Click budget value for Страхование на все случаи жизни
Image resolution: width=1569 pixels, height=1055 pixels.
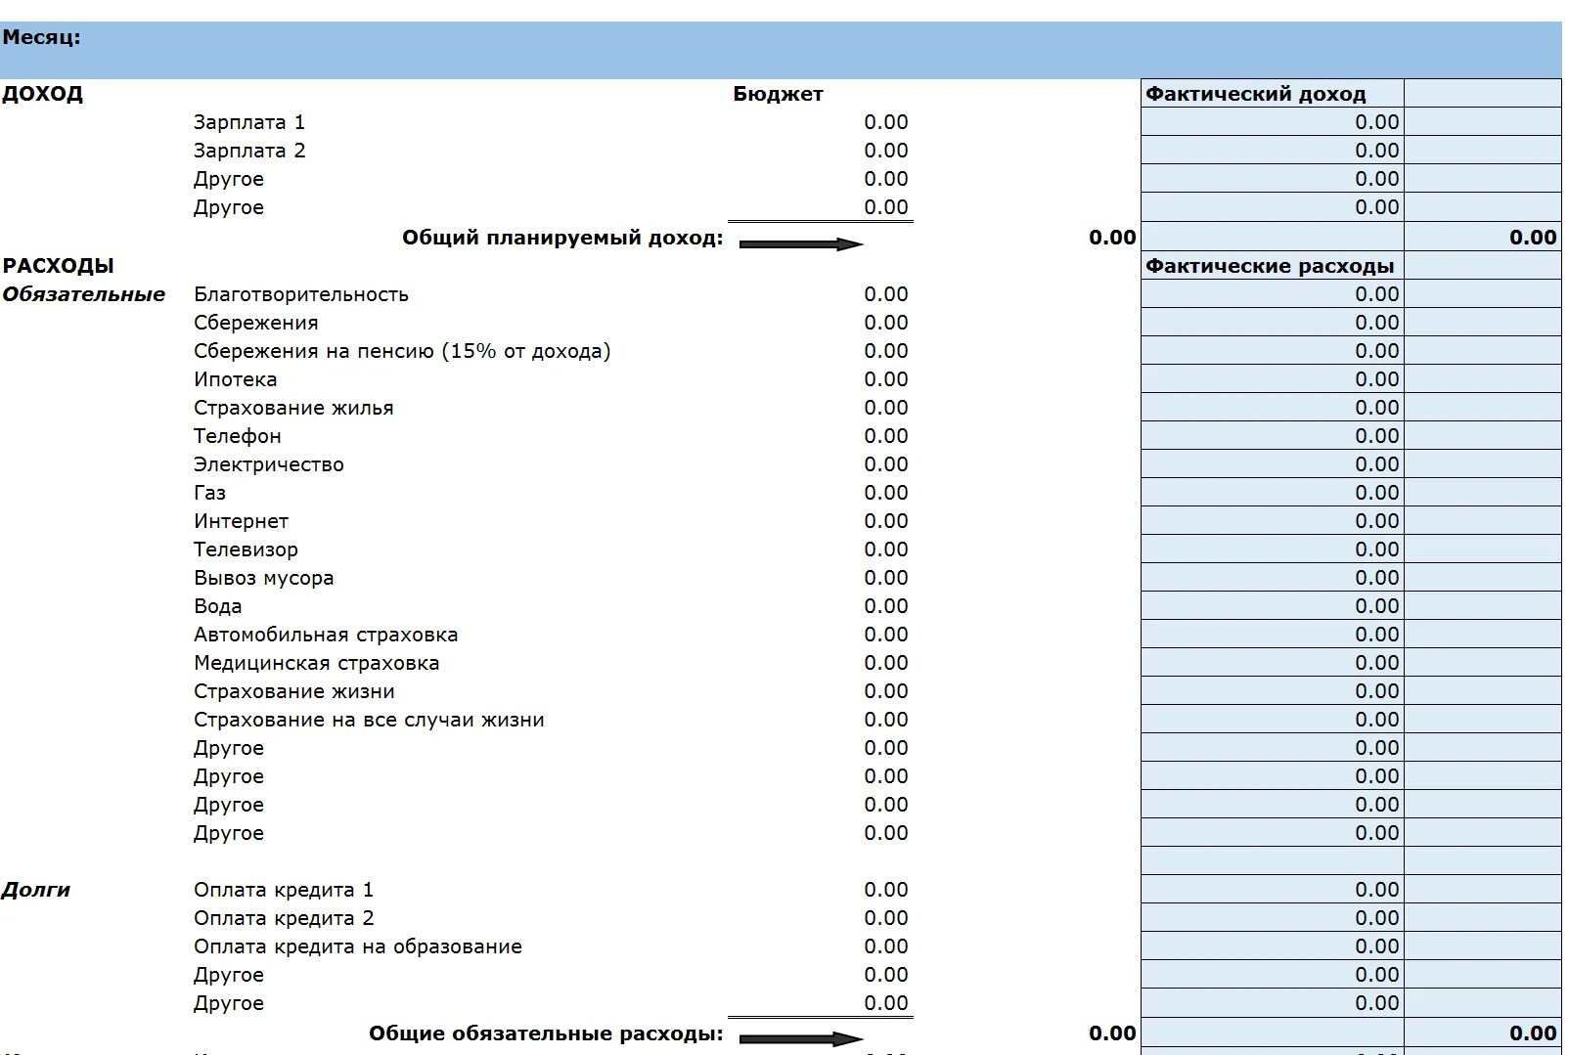click(886, 720)
